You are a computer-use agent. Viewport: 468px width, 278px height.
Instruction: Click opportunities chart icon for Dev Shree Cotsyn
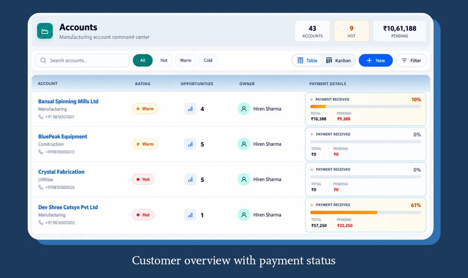point(190,215)
